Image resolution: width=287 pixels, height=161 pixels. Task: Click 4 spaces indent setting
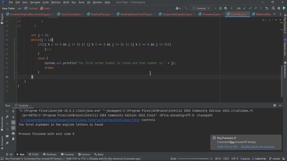pos(245,159)
